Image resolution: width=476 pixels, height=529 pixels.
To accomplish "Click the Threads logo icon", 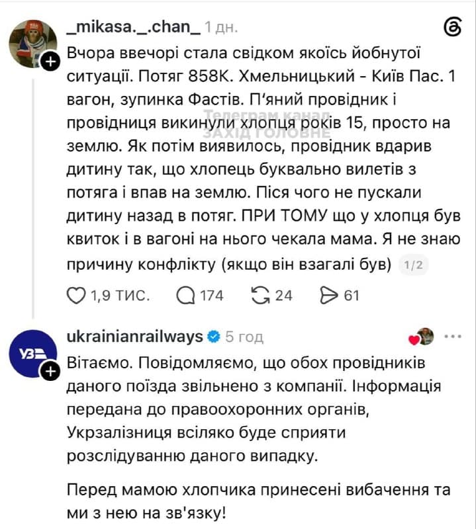I will pyautogui.click(x=452, y=27).
